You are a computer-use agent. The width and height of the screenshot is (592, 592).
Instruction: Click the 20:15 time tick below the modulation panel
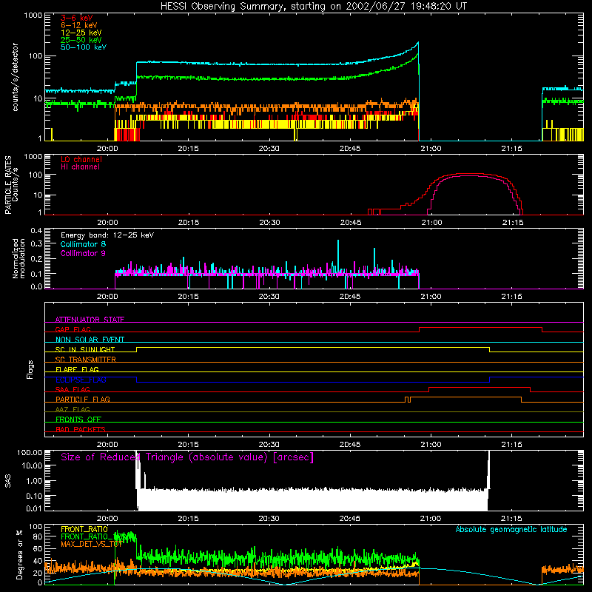188,297
